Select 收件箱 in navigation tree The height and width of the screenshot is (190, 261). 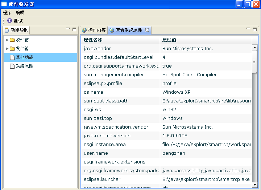tap(22, 40)
